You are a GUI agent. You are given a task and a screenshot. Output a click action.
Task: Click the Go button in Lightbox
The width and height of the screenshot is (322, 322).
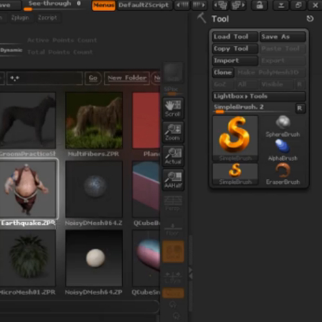pos(93,78)
